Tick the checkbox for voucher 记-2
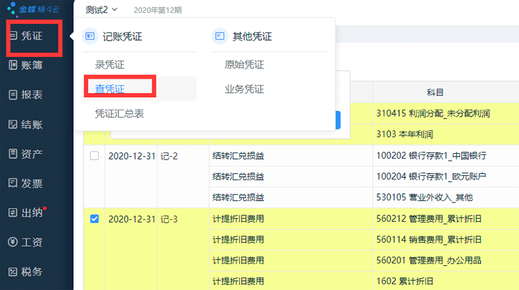 click(94, 156)
